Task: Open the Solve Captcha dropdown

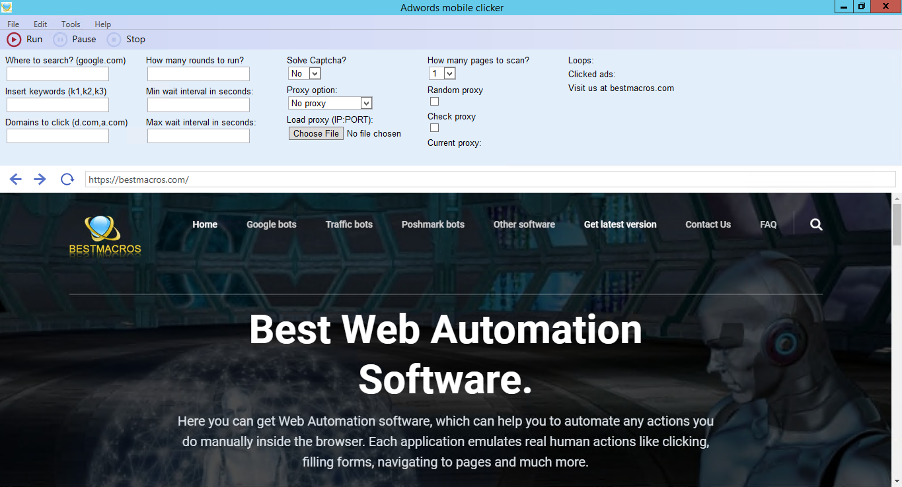Action: pyautogui.click(x=305, y=73)
